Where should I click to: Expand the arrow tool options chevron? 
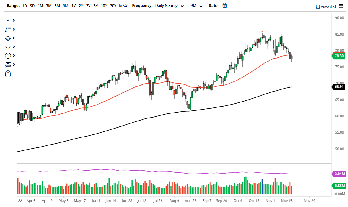pos(13,47)
